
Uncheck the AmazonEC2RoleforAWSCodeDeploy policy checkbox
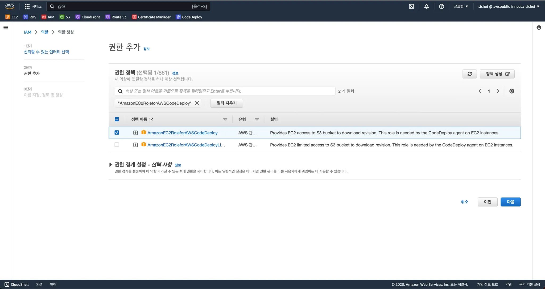pos(117,133)
